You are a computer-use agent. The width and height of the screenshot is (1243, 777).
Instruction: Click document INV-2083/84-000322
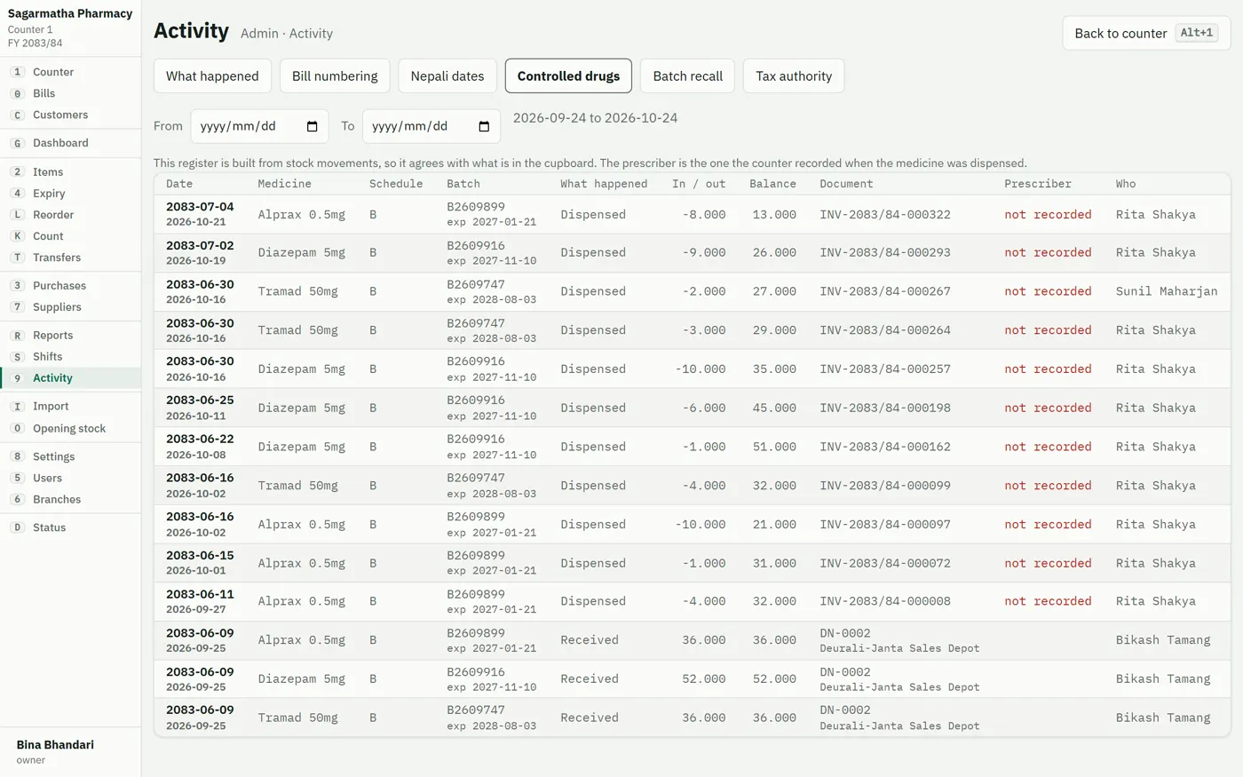pos(885,214)
